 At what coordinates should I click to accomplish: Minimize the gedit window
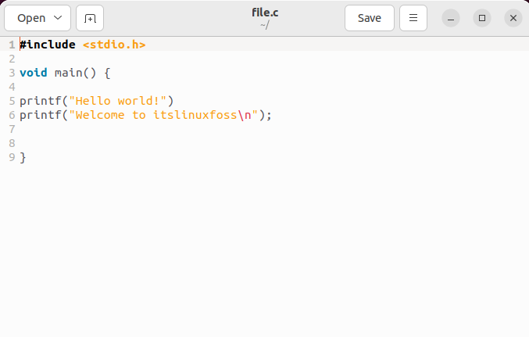[x=451, y=18]
